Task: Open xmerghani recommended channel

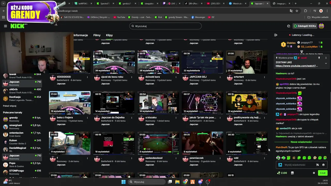Action: coord(22,127)
